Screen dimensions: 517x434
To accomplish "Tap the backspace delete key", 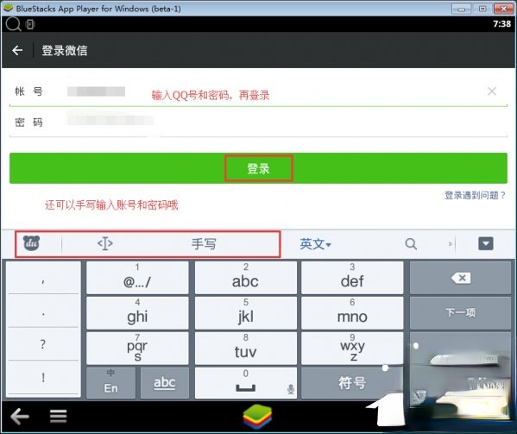I will [x=460, y=278].
